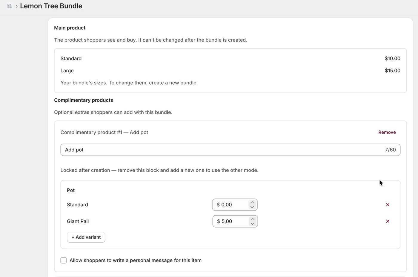Click the breadcrumb chevron before the title
The height and width of the screenshot is (277, 418).
(x=17, y=6)
